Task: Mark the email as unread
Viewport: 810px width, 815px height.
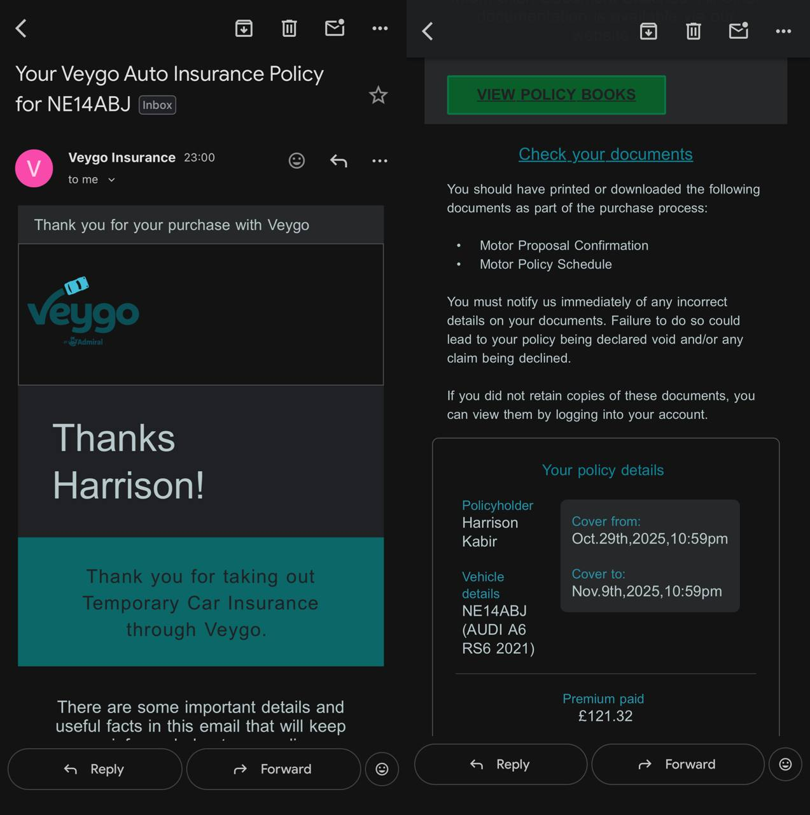Action: click(x=335, y=28)
